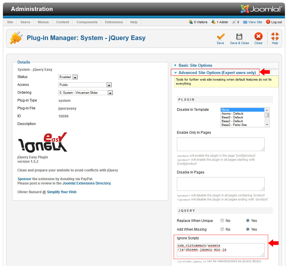
Task: Open the Access dropdown showing Public
Action: click(109, 85)
